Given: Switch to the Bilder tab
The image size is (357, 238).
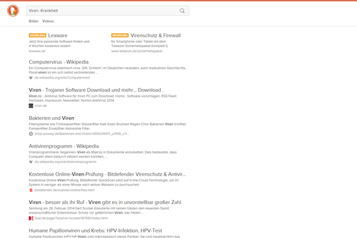Looking at the screenshot, I should point(33,21).
